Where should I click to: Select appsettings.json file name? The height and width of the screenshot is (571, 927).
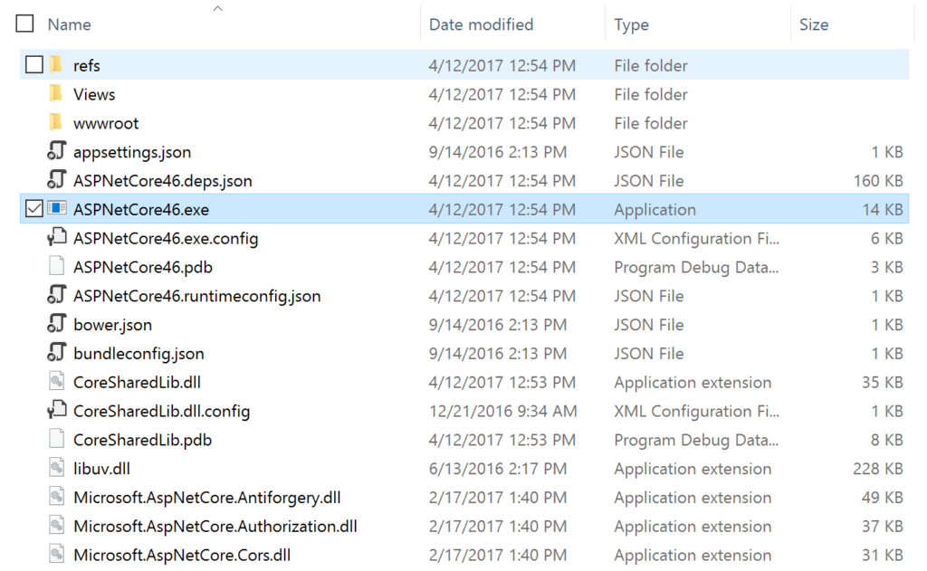coord(132,153)
